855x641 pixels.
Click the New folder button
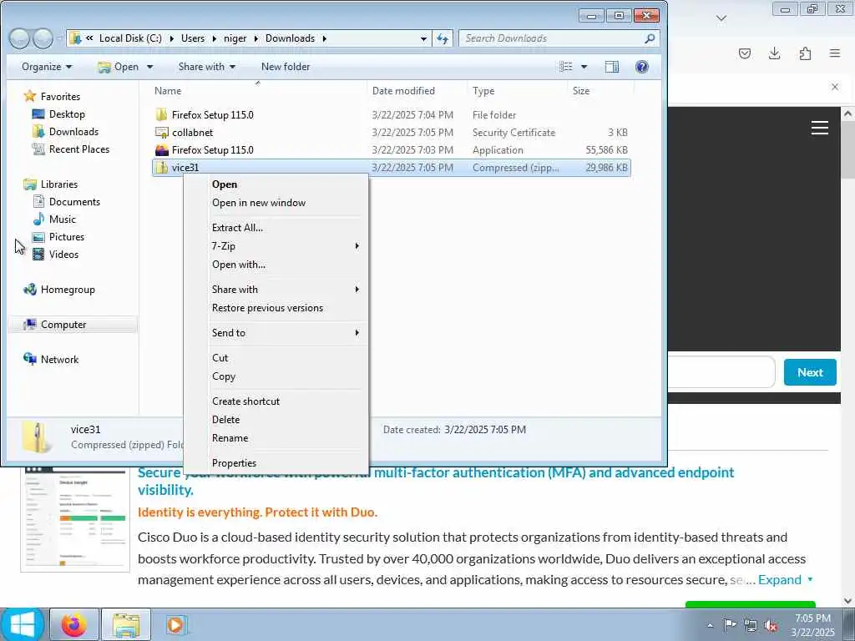(x=286, y=67)
